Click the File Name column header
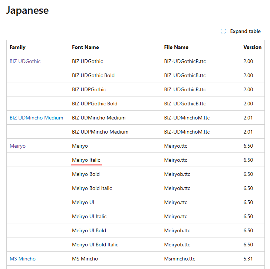 point(176,47)
